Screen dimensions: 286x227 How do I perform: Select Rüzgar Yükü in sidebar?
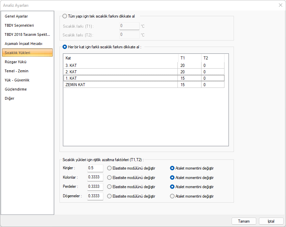16,62
